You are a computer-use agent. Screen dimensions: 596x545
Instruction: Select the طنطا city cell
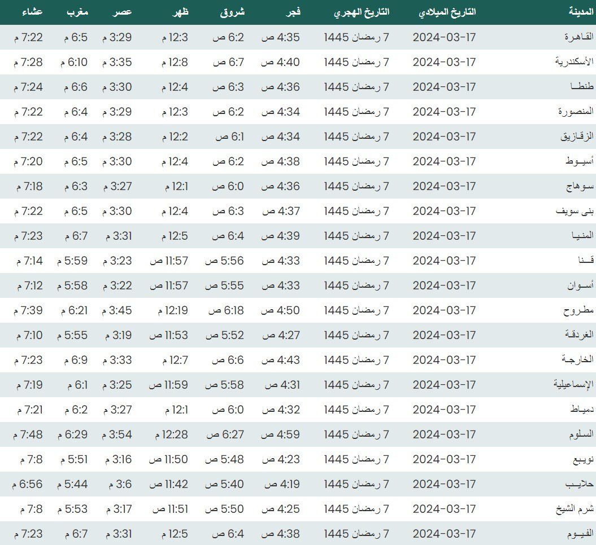(x=582, y=86)
